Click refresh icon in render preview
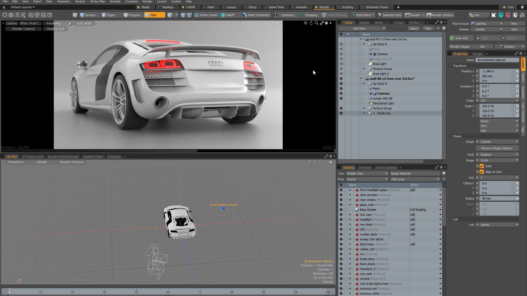 pos(311,23)
